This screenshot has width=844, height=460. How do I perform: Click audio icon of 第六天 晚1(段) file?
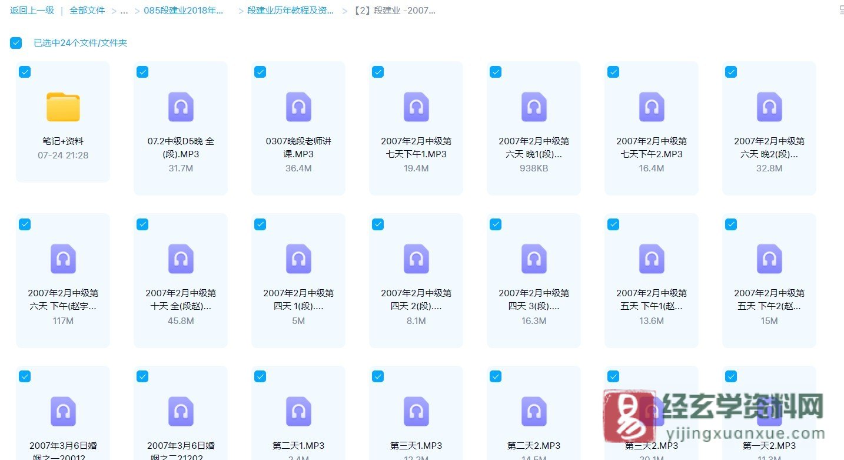click(x=534, y=107)
